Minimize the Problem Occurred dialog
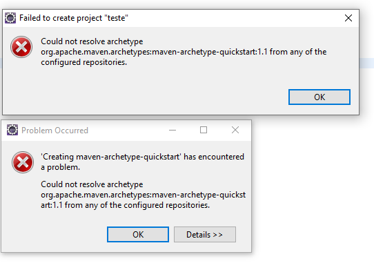The height and width of the screenshot is (270, 374). (173, 130)
